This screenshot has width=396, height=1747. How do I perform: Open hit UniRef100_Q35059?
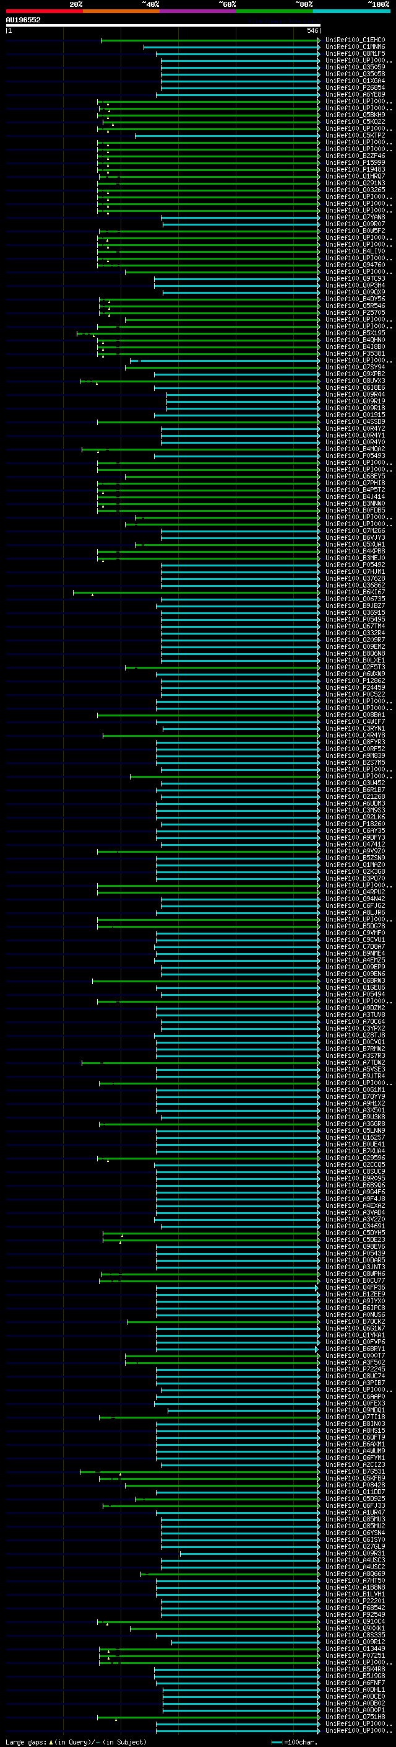pos(355,67)
